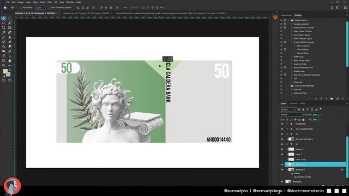The width and height of the screenshot is (349, 196).
Task: Toggle dialog box for Default Actions set
Action: tap(285, 21)
